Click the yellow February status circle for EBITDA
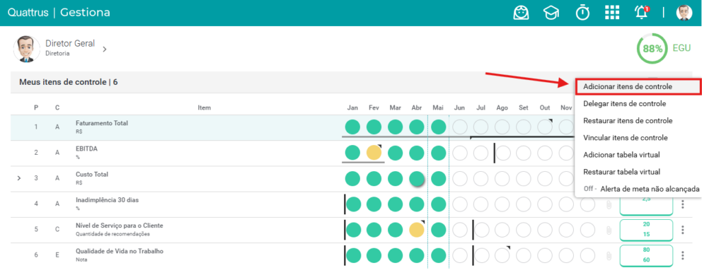Viewport: 702px width, 280px height. pyautogui.click(x=374, y=153)
